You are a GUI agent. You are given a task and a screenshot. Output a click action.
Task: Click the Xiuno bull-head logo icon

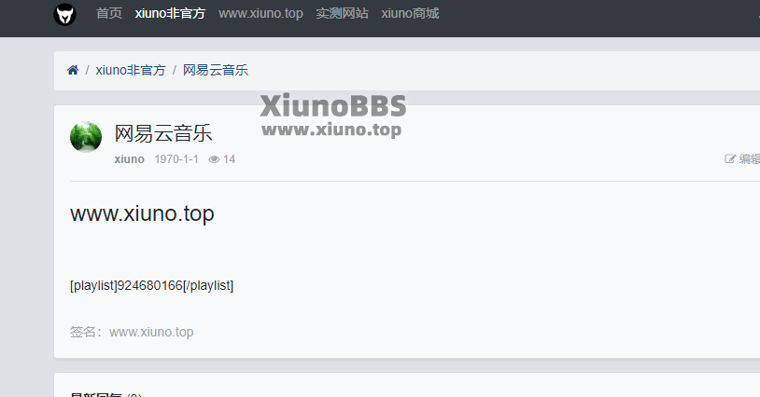point(64,14)
